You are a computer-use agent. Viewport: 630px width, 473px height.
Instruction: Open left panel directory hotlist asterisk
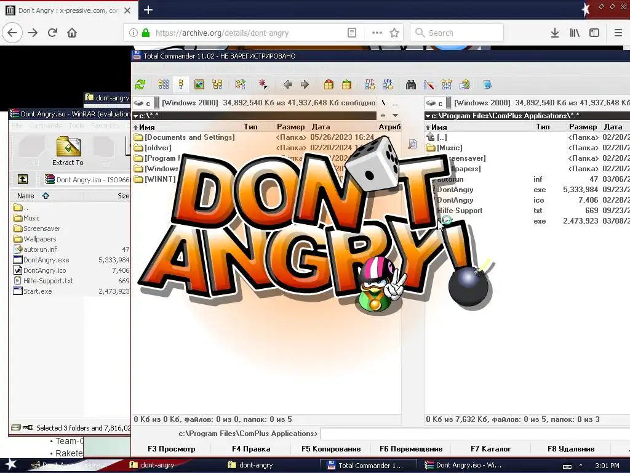[x=383, y=115]
